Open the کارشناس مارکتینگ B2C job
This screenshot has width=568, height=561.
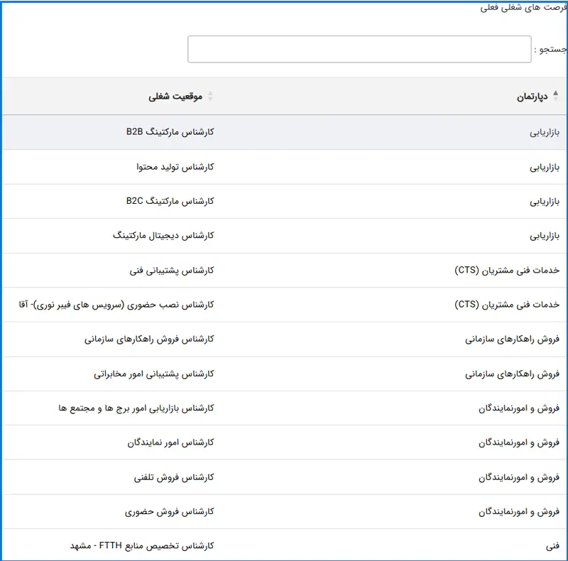point(170,201)
